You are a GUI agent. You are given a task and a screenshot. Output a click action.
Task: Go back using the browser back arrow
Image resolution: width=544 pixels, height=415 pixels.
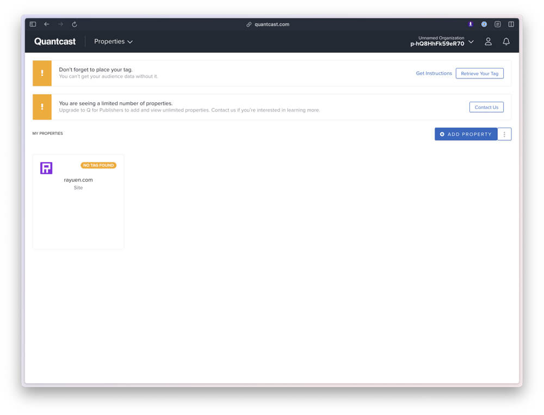pos(46,24)
